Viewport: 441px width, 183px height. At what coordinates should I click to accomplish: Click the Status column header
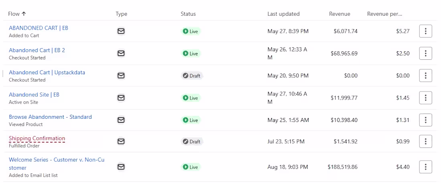(188, 14)
